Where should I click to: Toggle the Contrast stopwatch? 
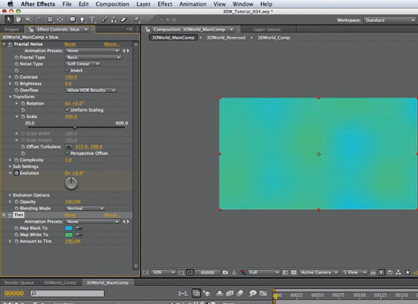16,77
